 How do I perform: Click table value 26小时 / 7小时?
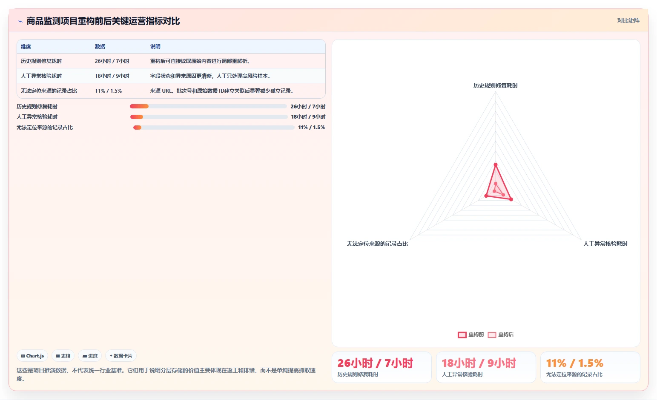[x=112, y=61]
